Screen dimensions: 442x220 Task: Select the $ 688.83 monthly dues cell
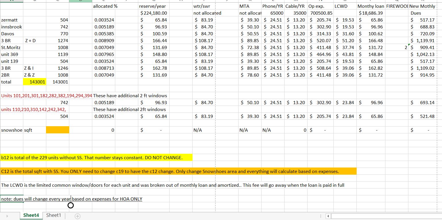[422, 27]
